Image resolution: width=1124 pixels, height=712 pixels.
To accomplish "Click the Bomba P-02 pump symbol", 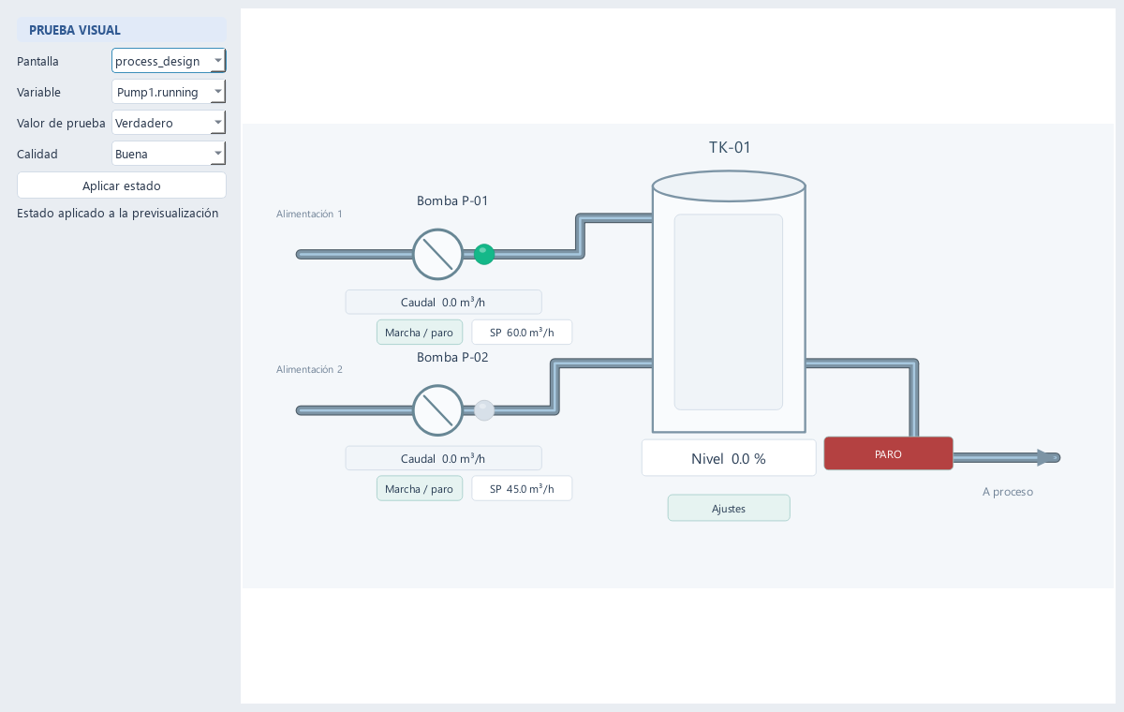I will tap(438, 410).
